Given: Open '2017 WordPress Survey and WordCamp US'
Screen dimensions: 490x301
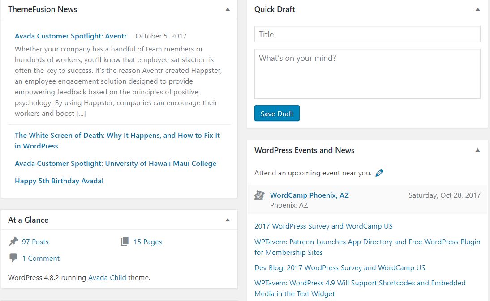Looking at the screenshot, I should coord(324,226).
